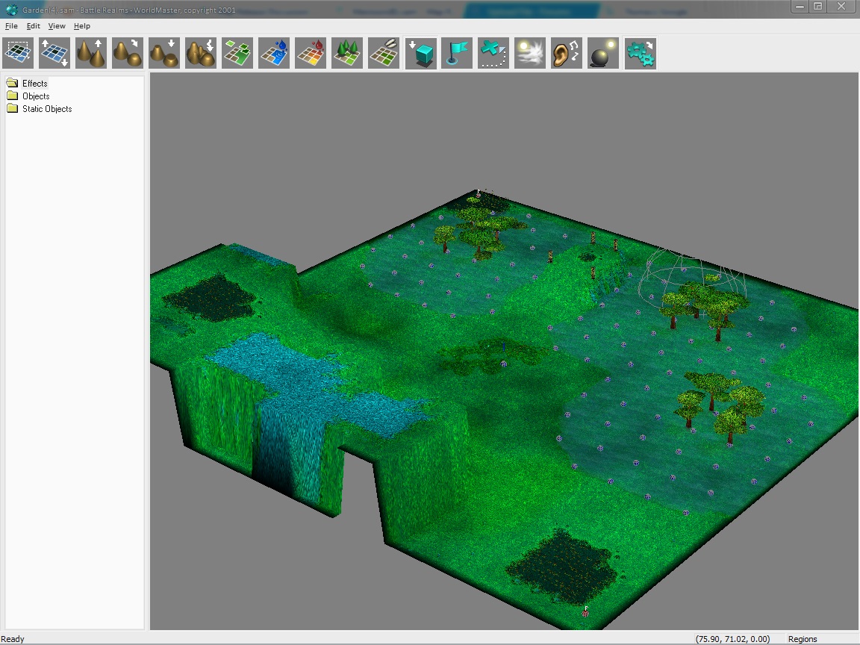860x645 pixels.
Task: Pick the lower terrain down-arrow tool
Action: click(x=164, y=54)
